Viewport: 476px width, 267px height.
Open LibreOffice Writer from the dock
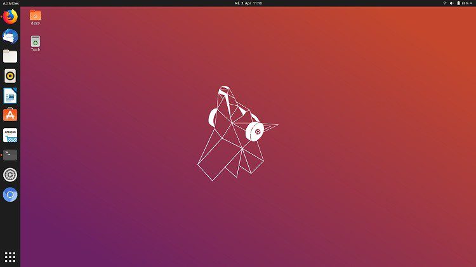coord(10,96)
